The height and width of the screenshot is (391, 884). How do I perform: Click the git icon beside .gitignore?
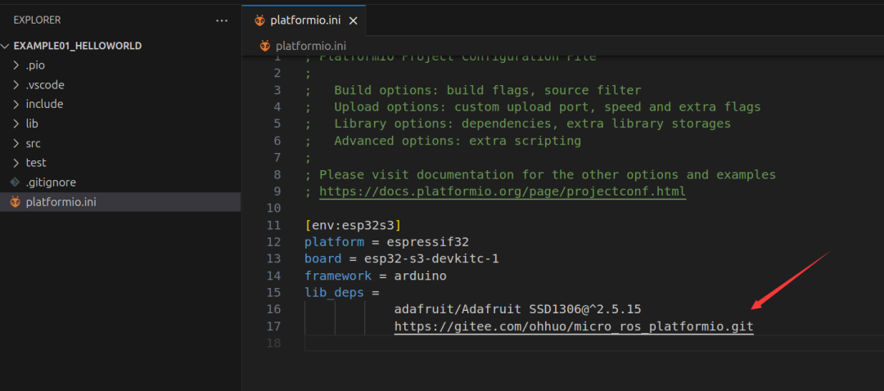point(16,182)
